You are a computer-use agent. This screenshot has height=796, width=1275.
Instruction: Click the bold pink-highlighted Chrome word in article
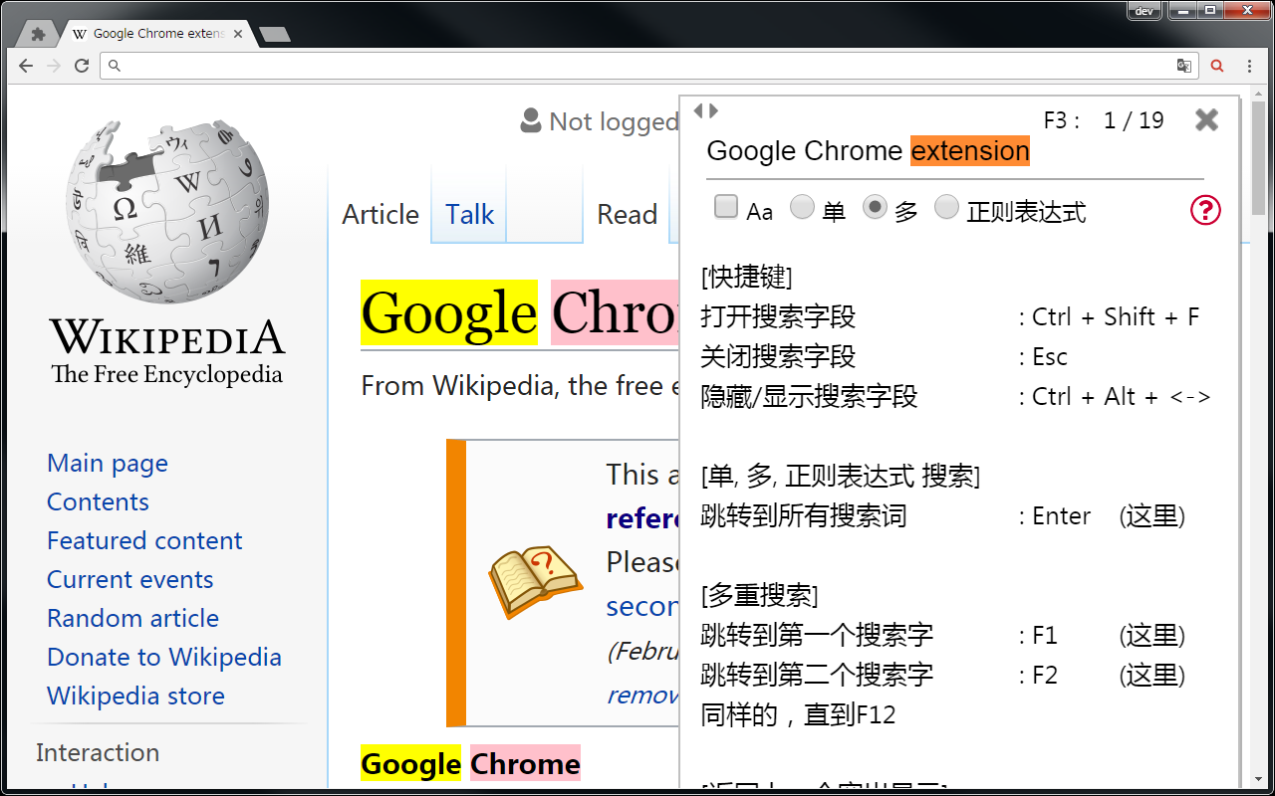(525, 764)
